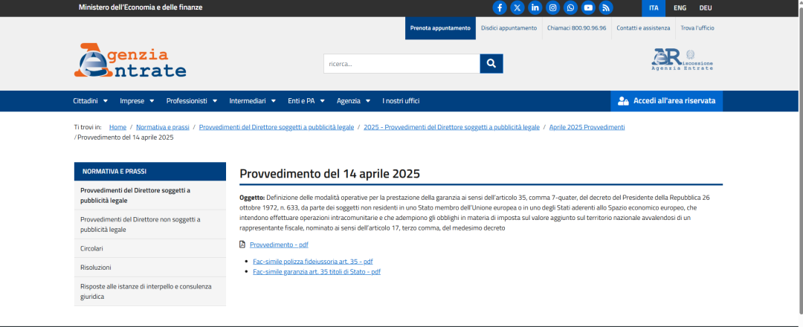Expand the Agenzia dropdown menu

tap(354, 101)
